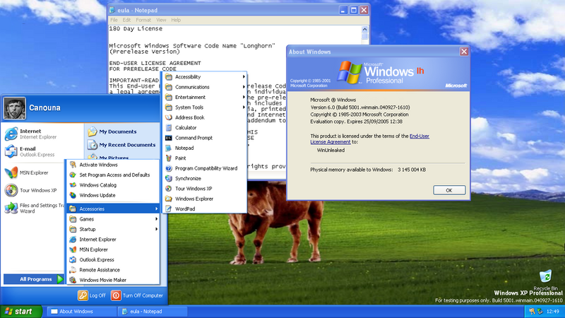Open Notepad File menu
Image resolution: width=565 pixels, height=318 pixels.
pyautogui.click(x=114, y=20)
